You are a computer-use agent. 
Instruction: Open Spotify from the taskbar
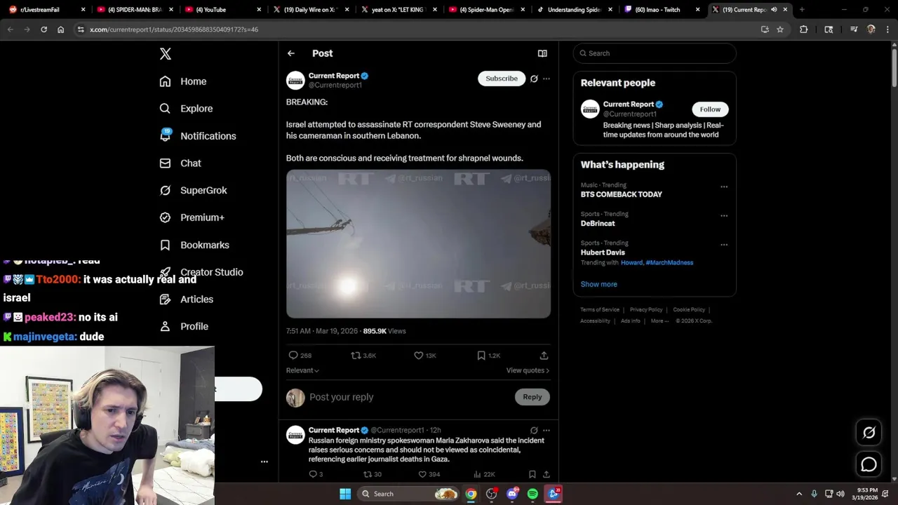pos(532,494)
